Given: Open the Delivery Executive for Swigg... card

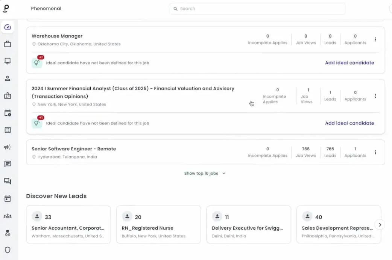Looking at the screenshot, I should [249, 225].
